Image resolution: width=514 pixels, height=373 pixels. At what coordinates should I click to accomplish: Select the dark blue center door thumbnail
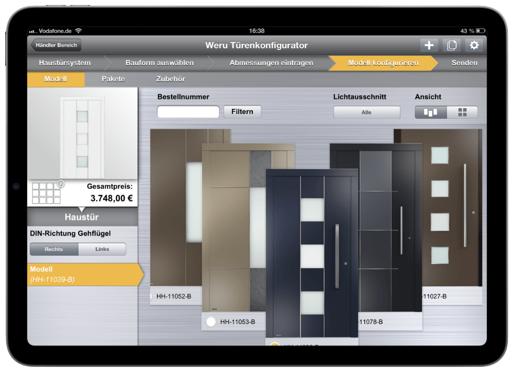(x=312, y=253)
